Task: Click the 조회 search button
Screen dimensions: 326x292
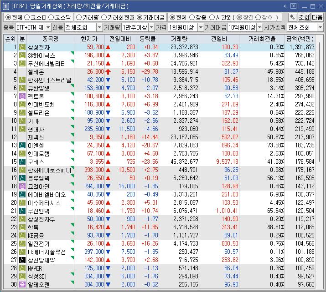Action: point(304,17)
